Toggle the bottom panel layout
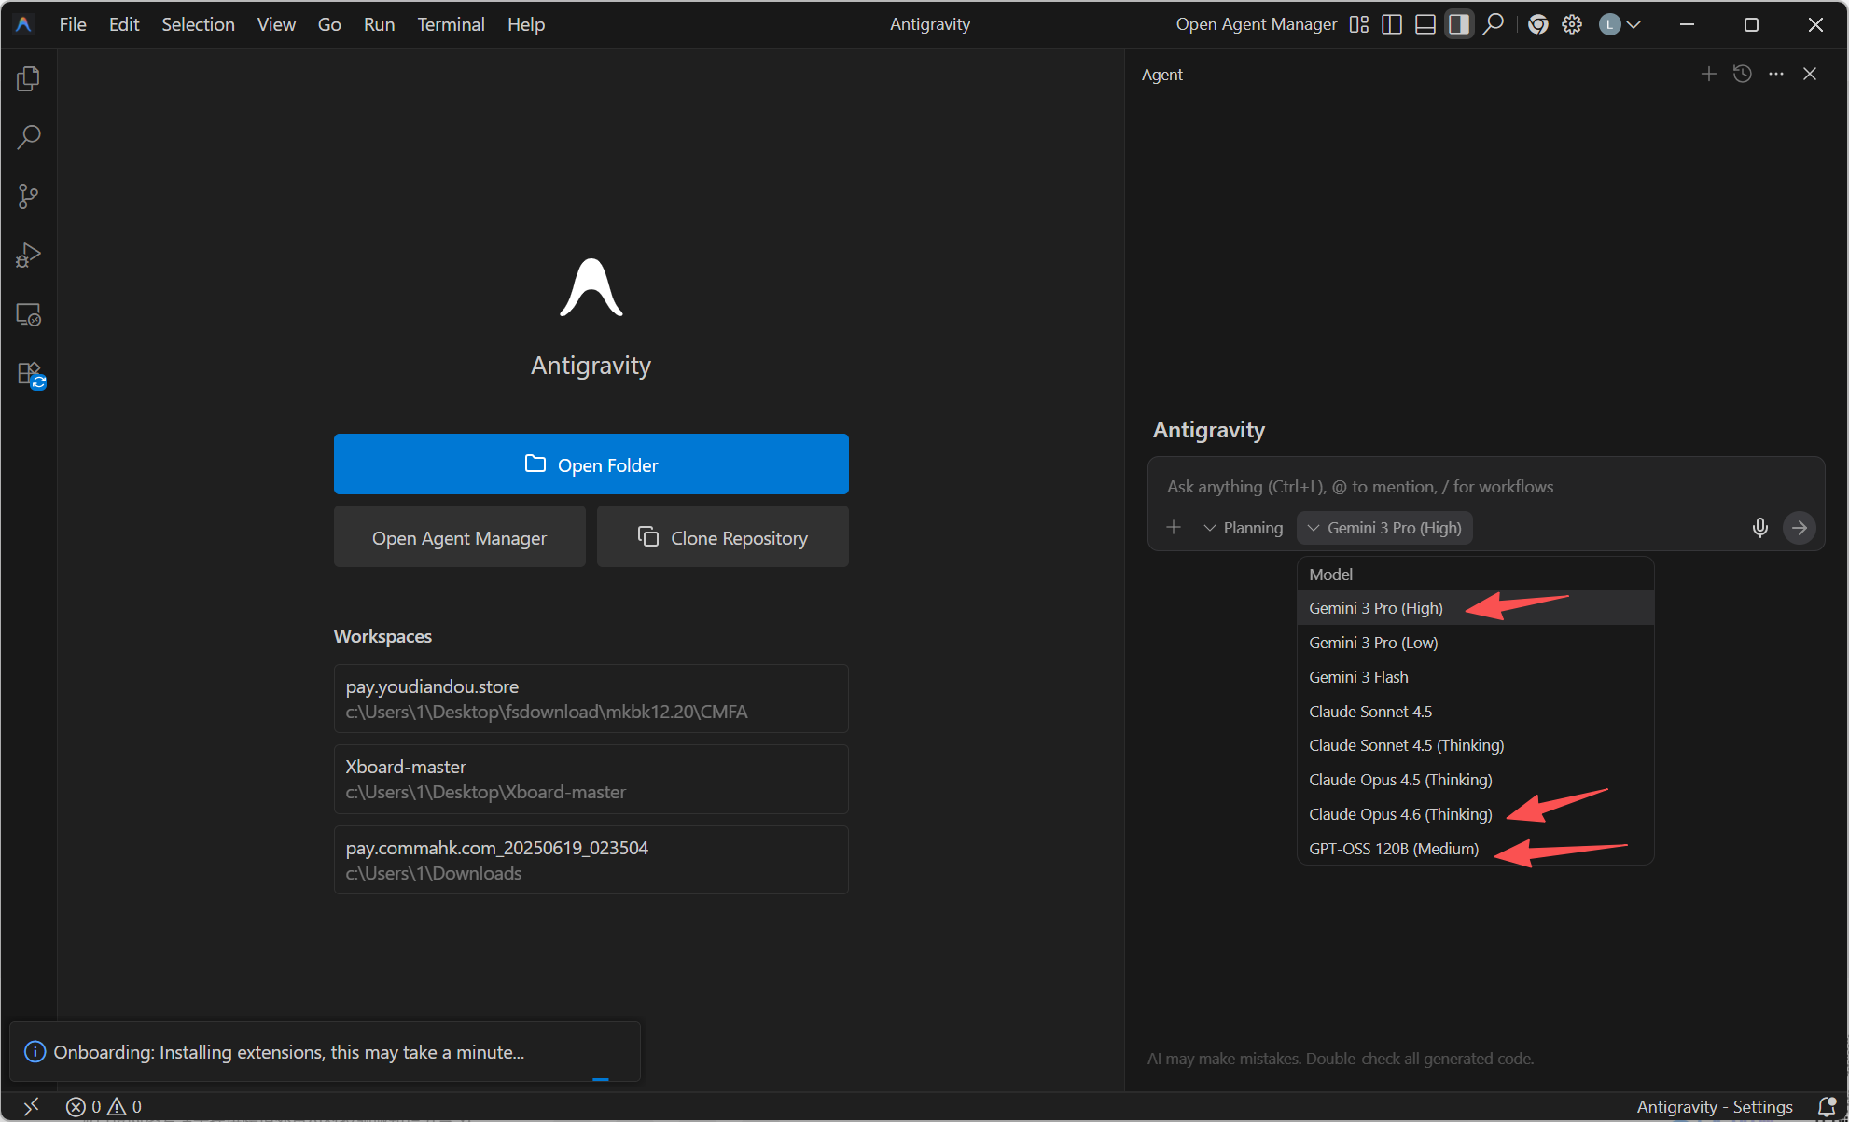 pos(1425,25)
